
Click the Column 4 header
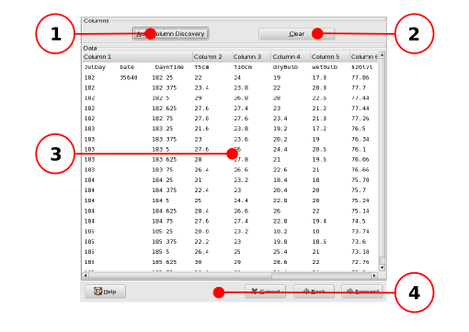tap(291, 57)
